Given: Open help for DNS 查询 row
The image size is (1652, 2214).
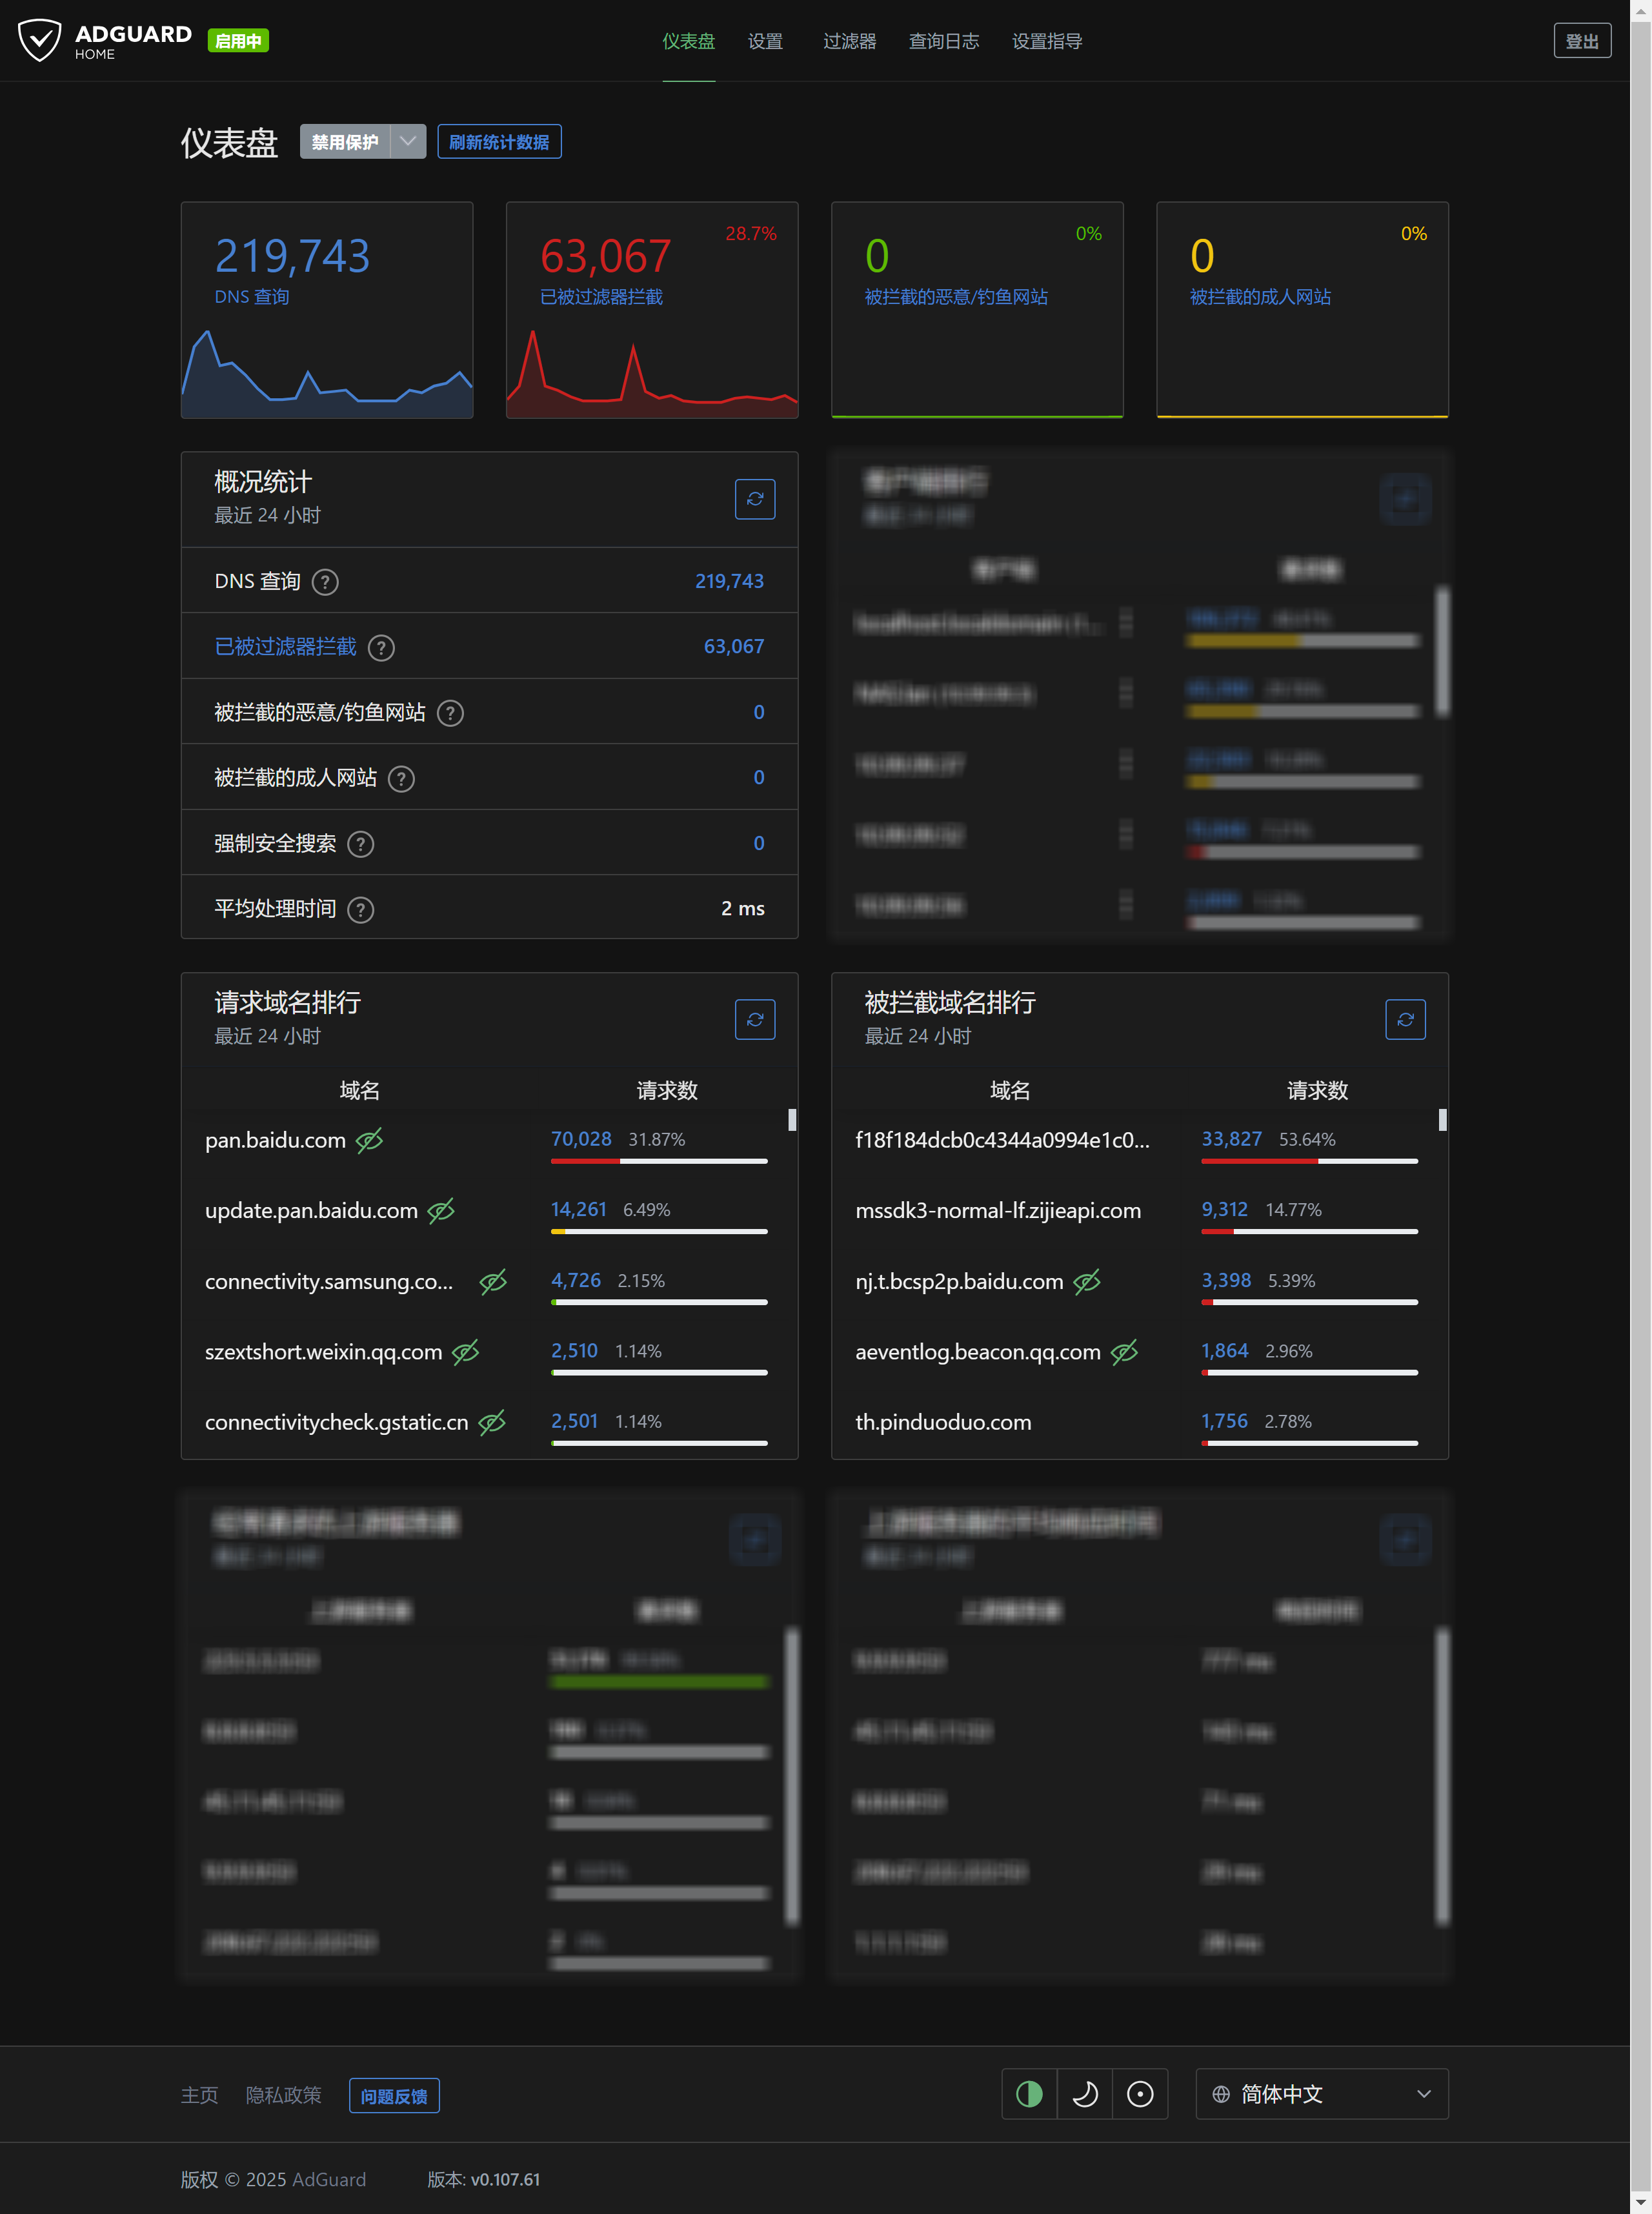Looking at the screenshot, I should 325,582.
